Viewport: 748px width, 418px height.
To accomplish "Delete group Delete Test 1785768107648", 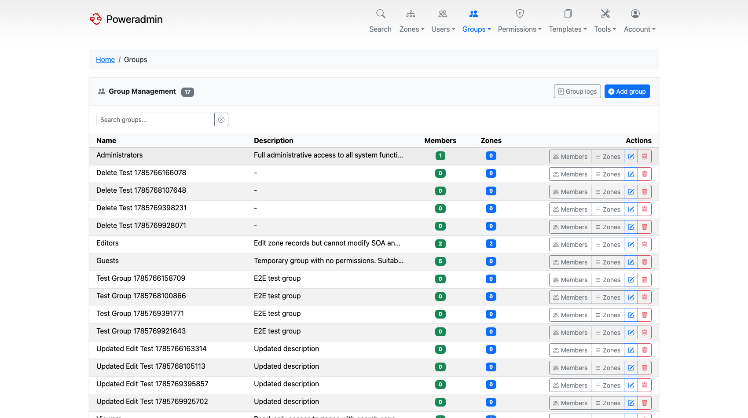I will [x=645, y=192].
